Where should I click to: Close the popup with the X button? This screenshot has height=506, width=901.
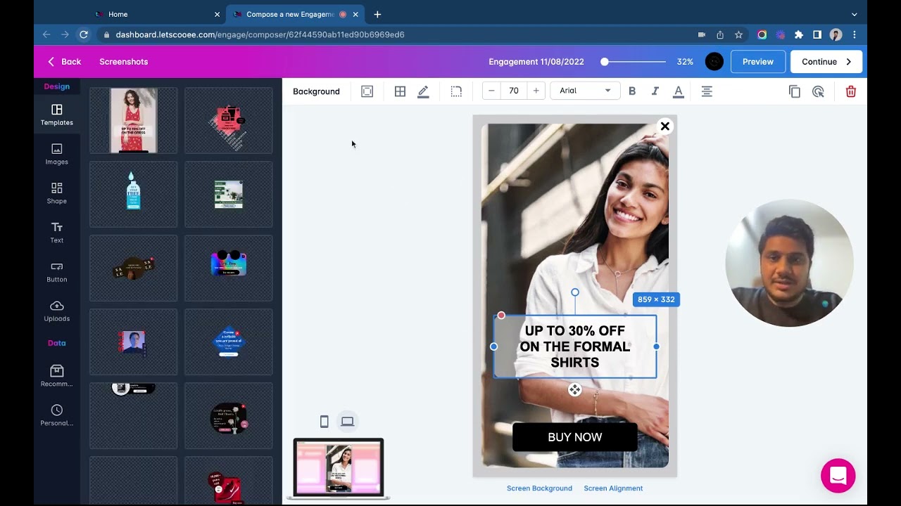(x=664, y=126)
